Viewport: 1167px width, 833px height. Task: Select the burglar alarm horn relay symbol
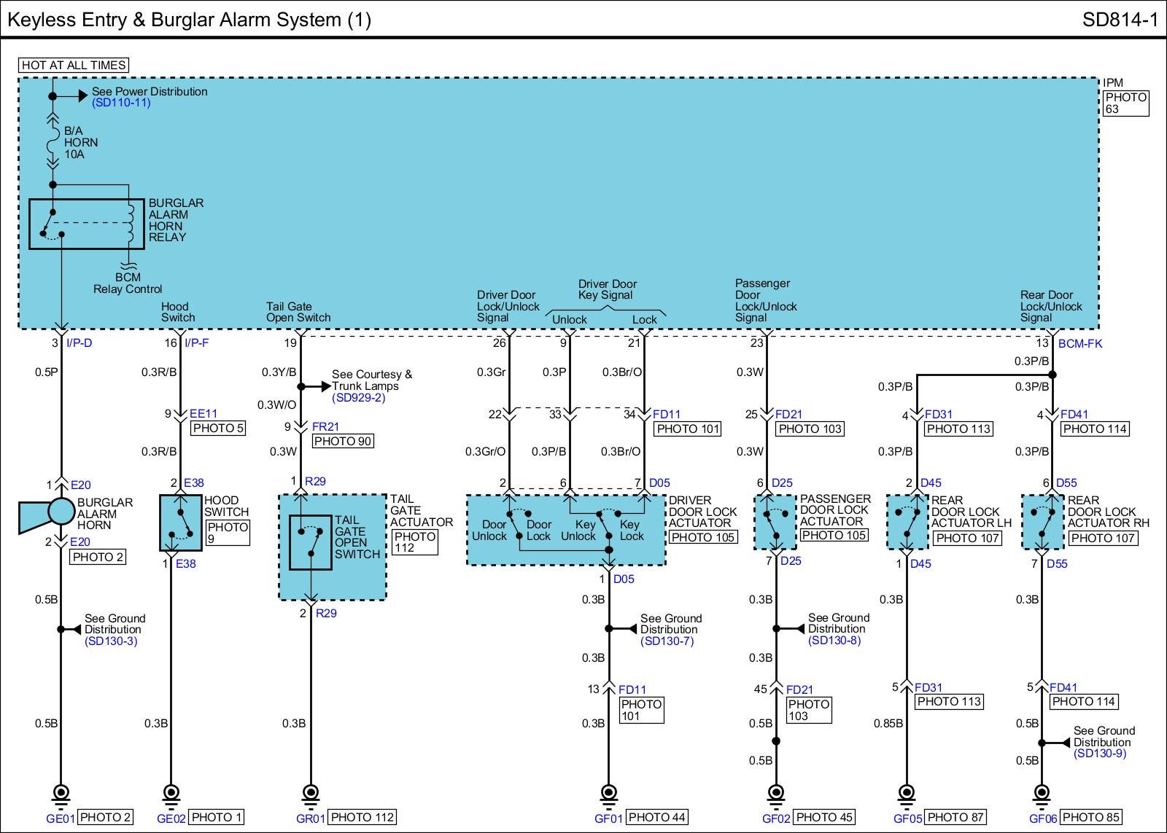tap(86, 224)
